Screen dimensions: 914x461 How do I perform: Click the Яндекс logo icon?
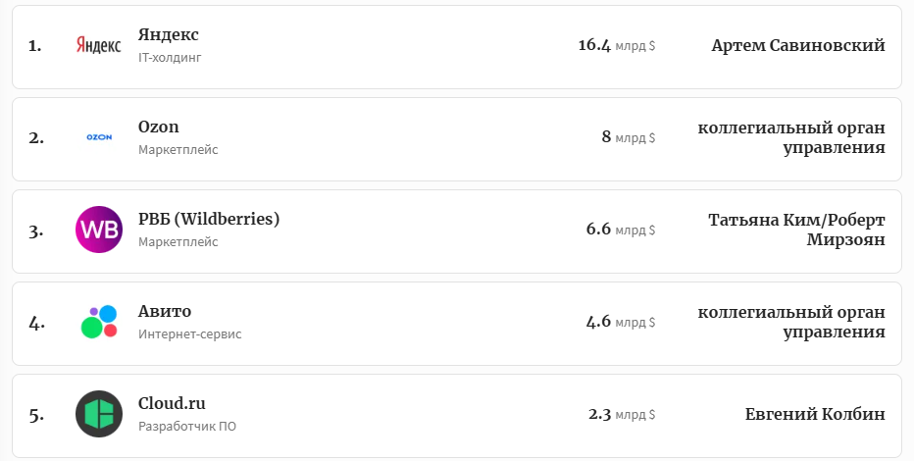pyautogui.click(x=99, y=46)
